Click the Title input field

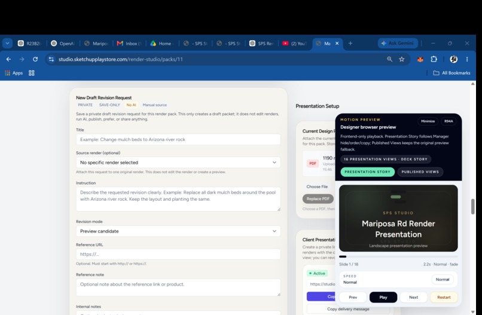[178, 139]
